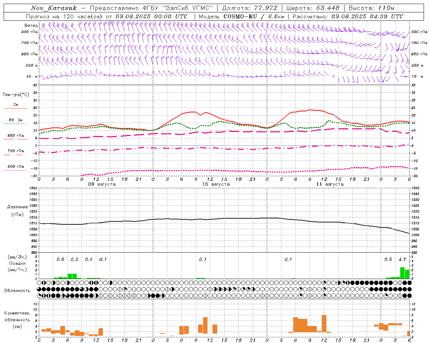Click the '0.5' precipitation amount value
Screen dimensions: 429x343
[388, 259]
